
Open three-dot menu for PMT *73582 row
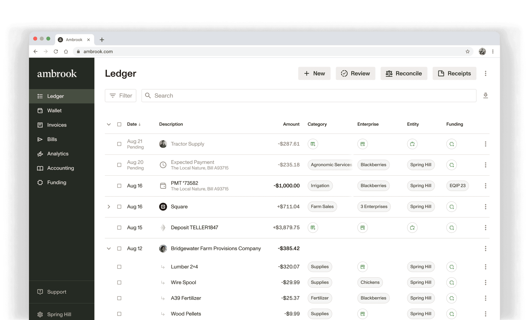(485, 186)
